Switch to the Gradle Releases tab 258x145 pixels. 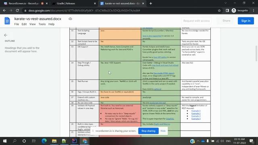[66, 4]
